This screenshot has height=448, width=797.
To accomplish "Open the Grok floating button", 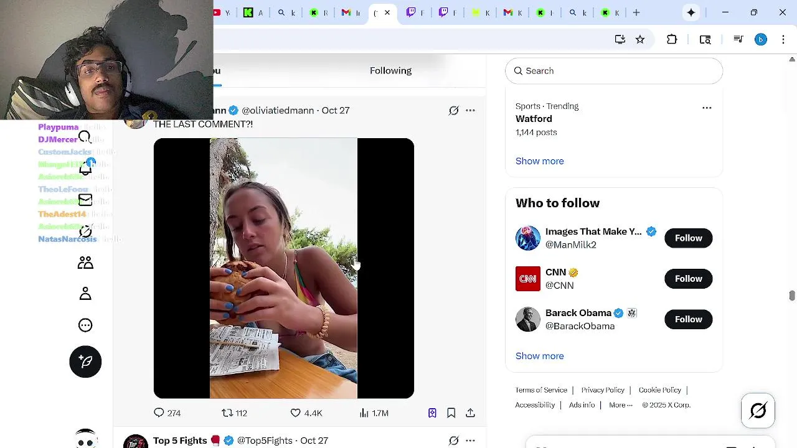I will point(758,411).
